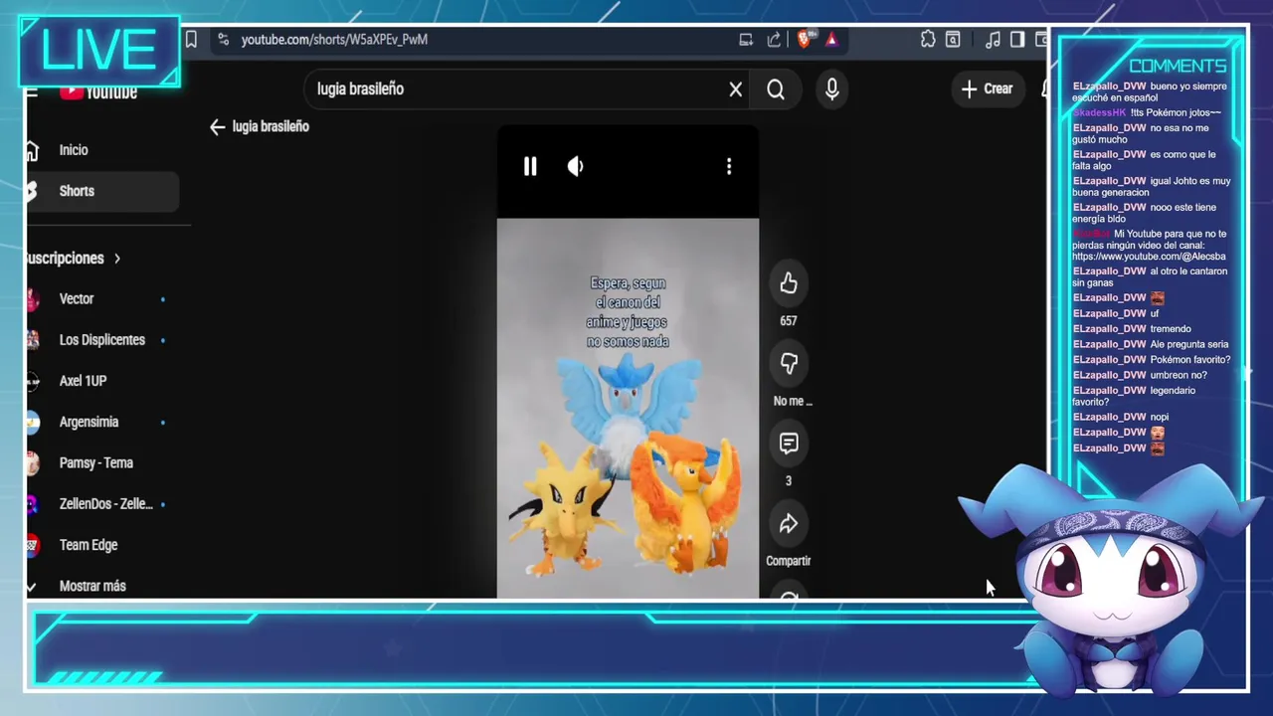Click the install/cast screen icon in address bar
1273x716 pixels.
(746, 40)
